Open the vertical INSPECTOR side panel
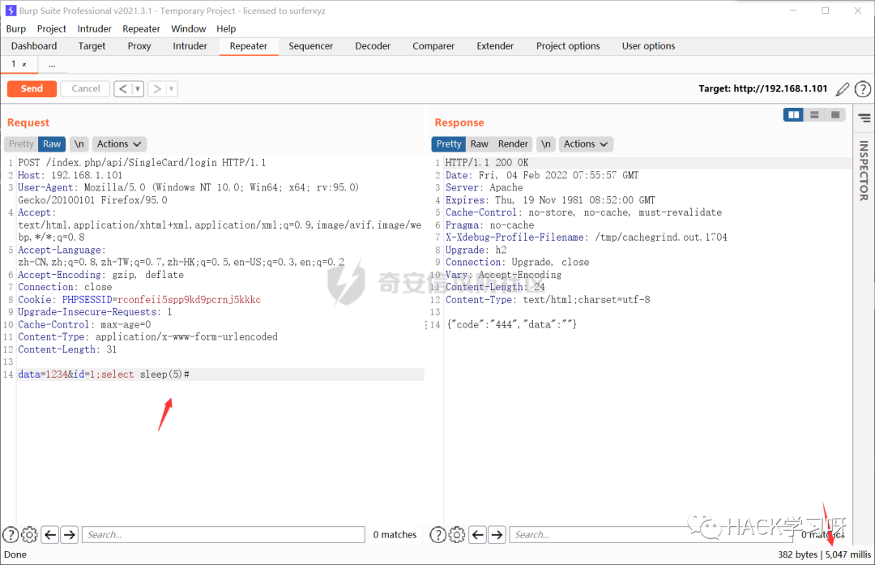Screen dimensions: 875x565 864,171
